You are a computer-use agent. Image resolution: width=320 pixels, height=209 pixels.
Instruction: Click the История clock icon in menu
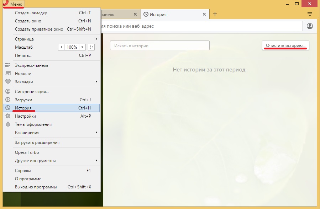[8, 108]
